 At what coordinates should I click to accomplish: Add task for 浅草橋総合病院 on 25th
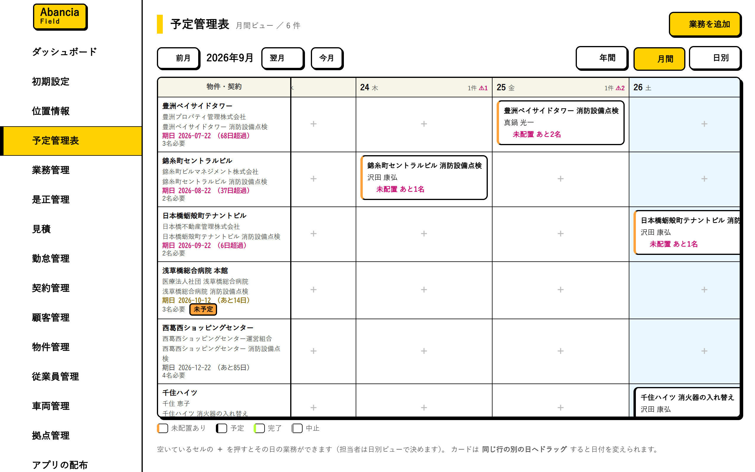point(560,290)
